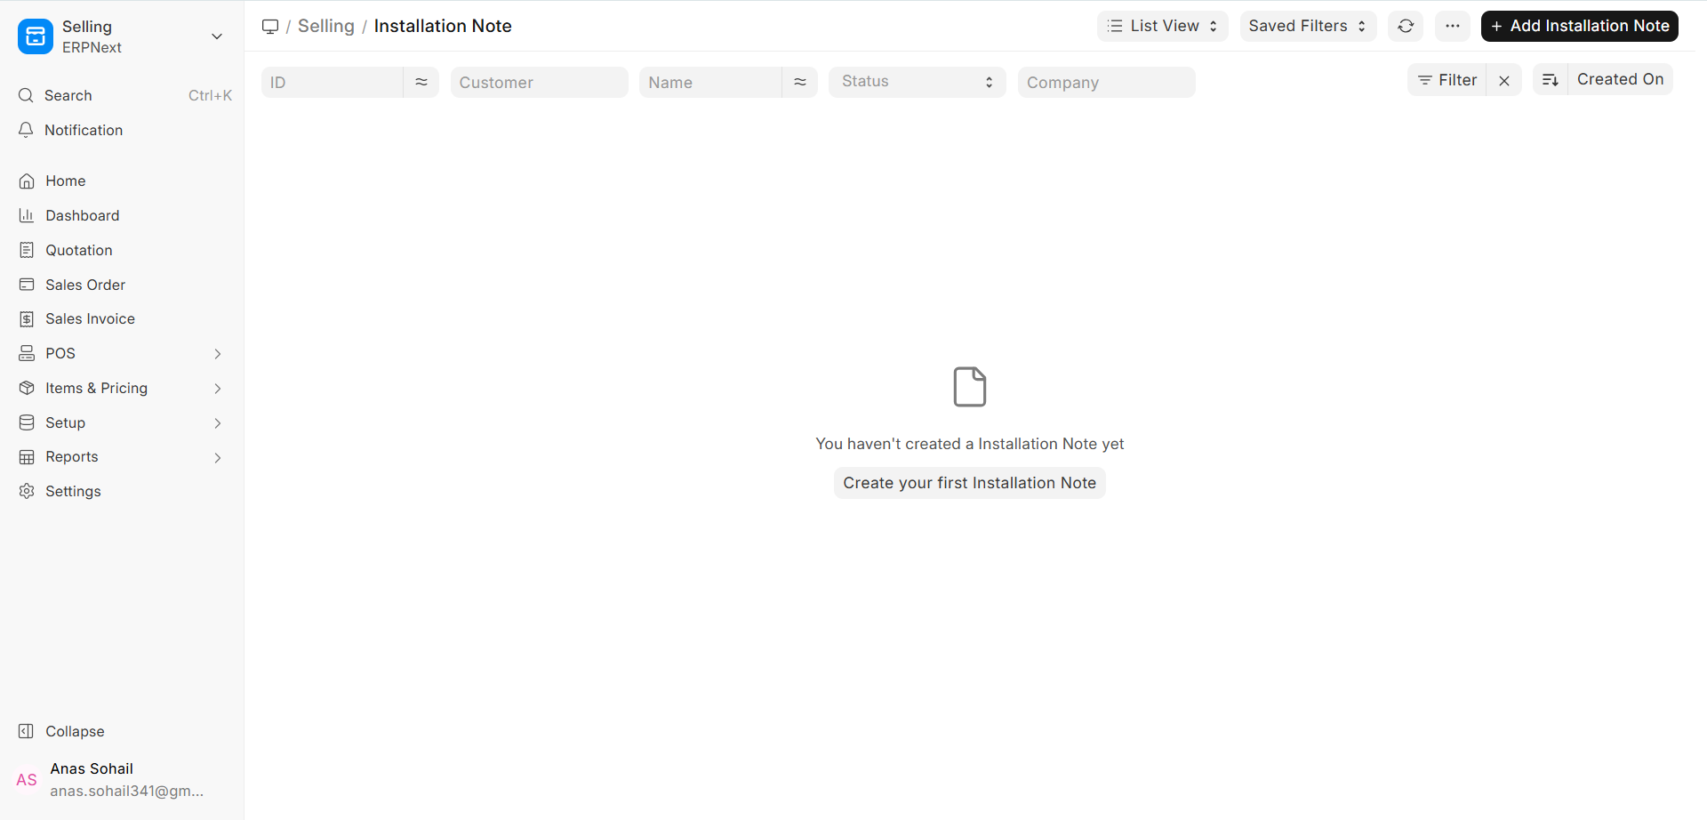This screenshot has width=1707, height=820.
Task: Click the refresh list icon
Action: tap(1405, 27)
